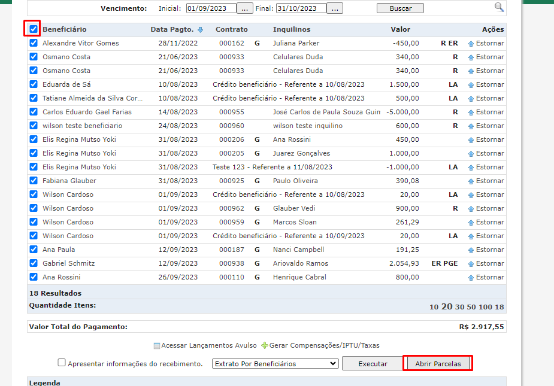Viewport: 554px width, 386px height.
Task: Click the green plus Gerar Compensações icon
Action: (x=264, y=345)
